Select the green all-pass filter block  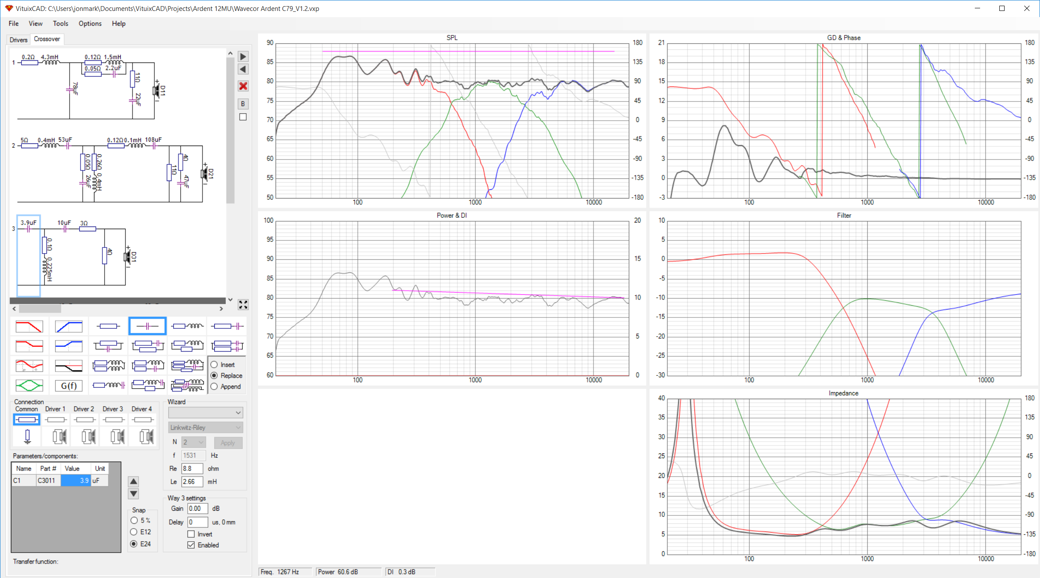click(x=29, y=385)
